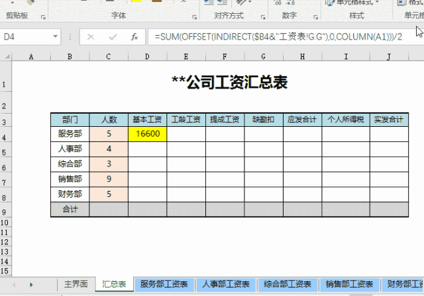Select the 人数 value 9 for 销售部

click(109, 179)
